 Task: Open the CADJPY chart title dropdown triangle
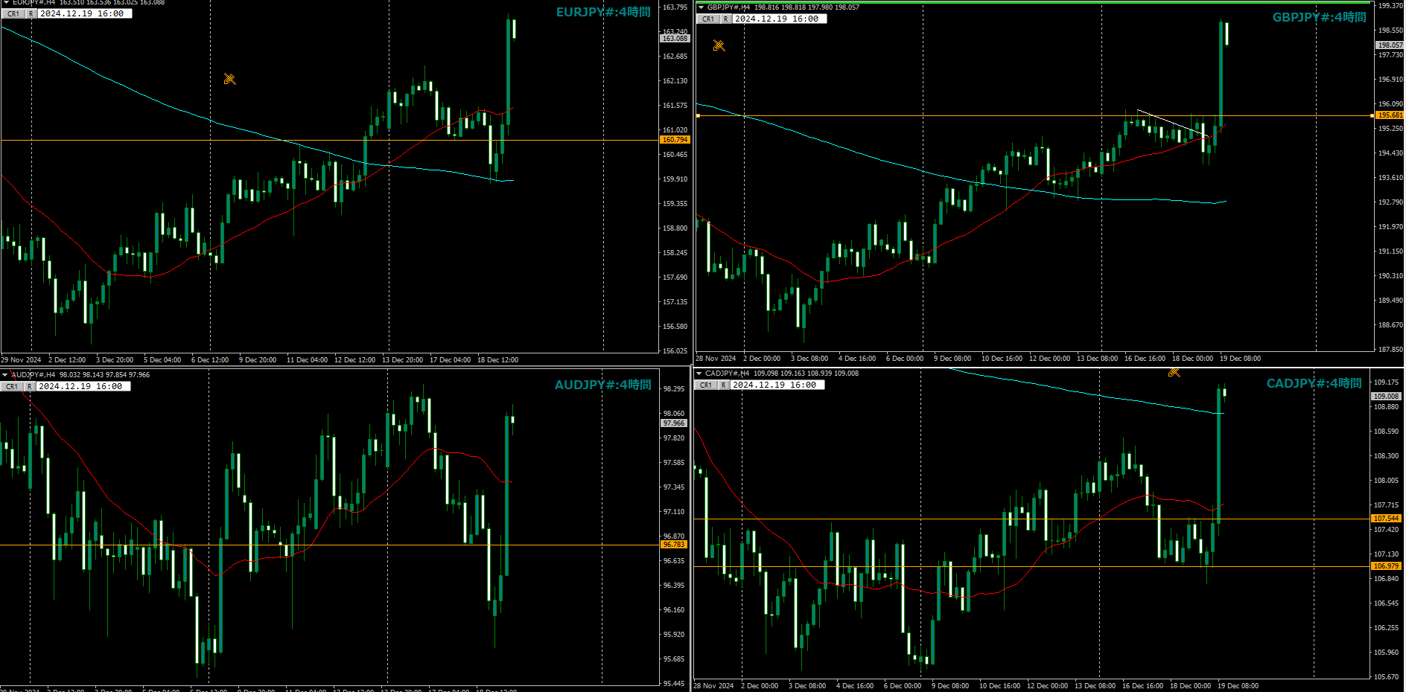click(699, 374)
